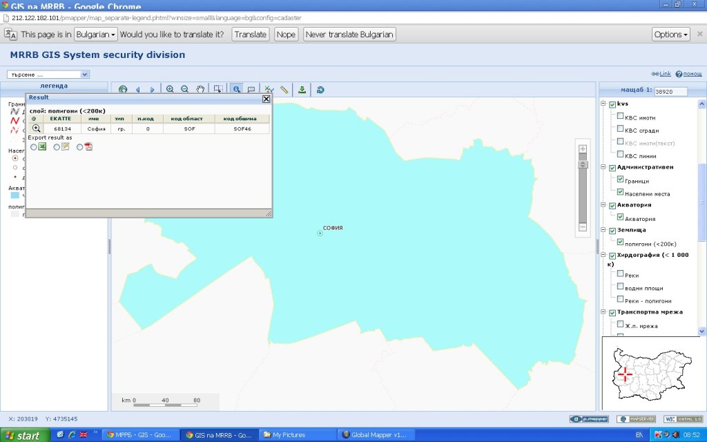Click the Download map icon
This screenshot has height=442, width=707.
(x=302, y=89)
